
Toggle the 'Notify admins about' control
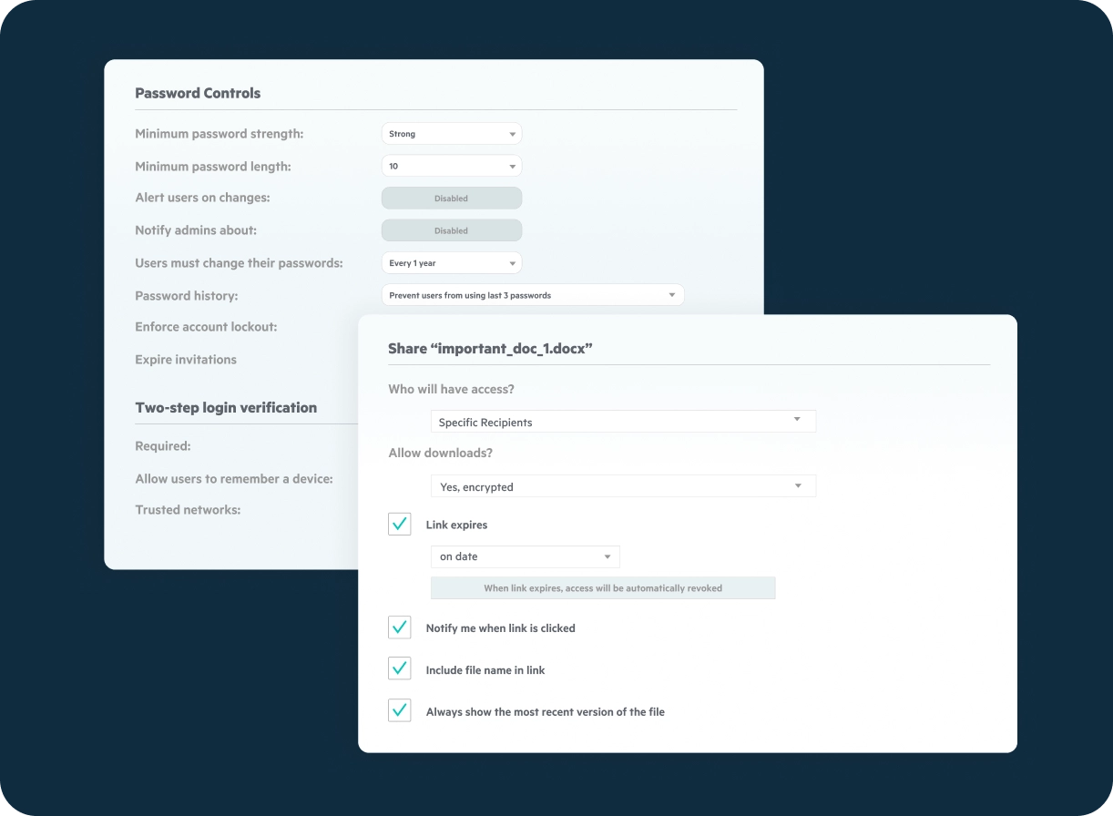[x=451, y=229]
